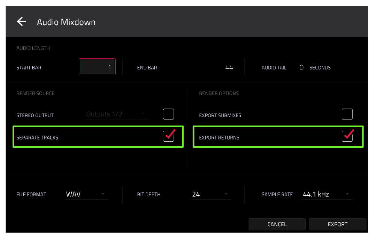Enable the Export Submixes checkbox
The width and height of the screenshot is (374, 239).
tap(347, 114)
